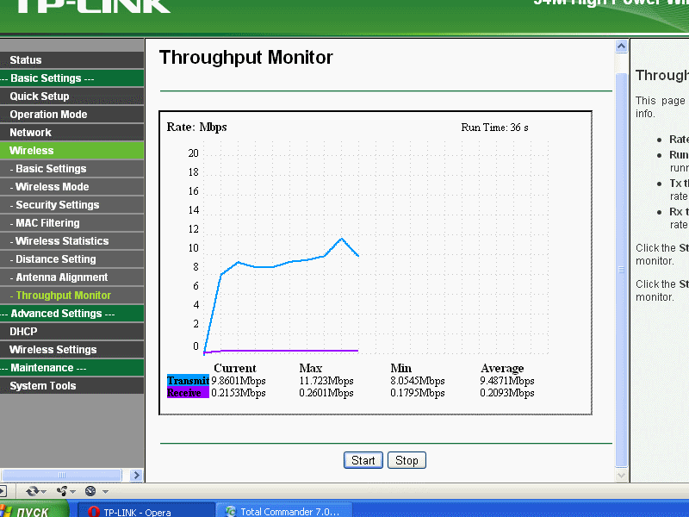Open the DHCP menu page
Image resolution: width=689 pixels, height=517 pixels.
click(x=71, y=332)
